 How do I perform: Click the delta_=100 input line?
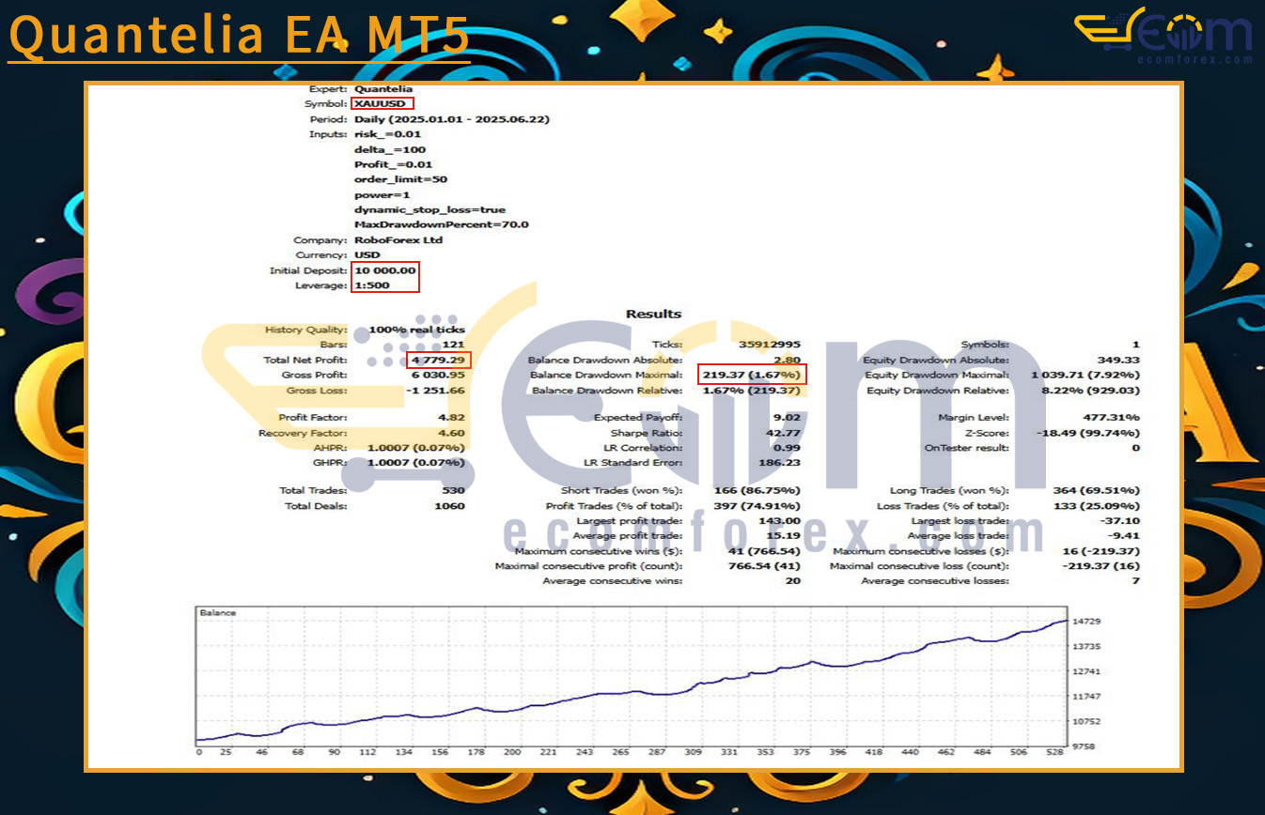point(389,149)
